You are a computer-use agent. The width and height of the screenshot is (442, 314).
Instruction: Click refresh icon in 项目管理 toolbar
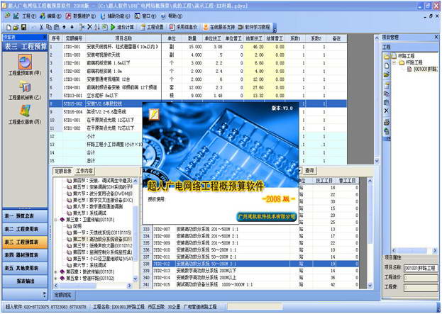click(387, 131)
